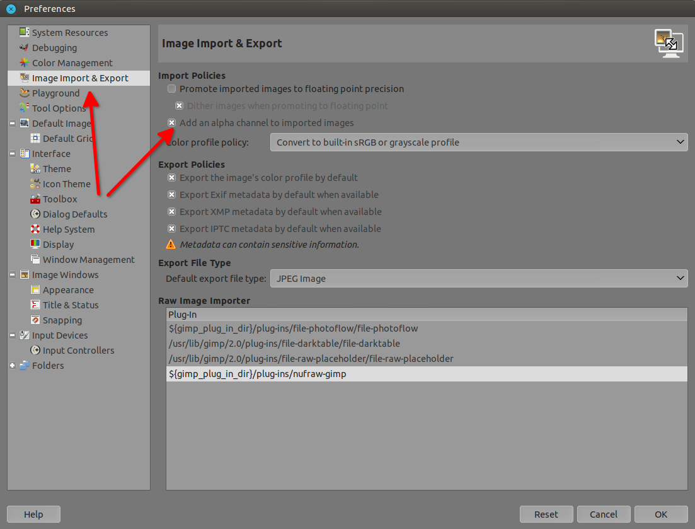Select System Resources text in the tree
The height and width of the screenshot is (529, 695).
70,33
